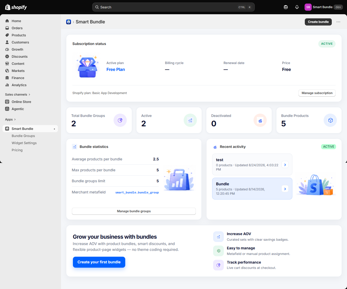This screenshot has width=347, height=289.
Task: Select the Smart Bundle app entry in sidebar
Action: point(30,129)
